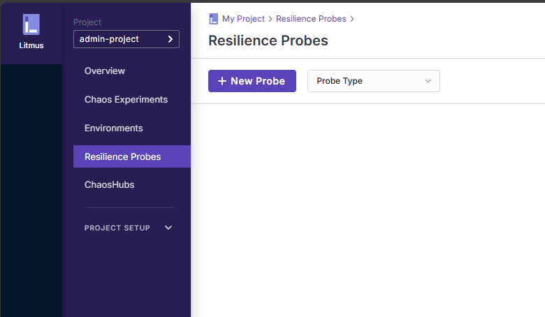Click the Resilience Probes breadcrumb link
The image size is (545, 317).
click(311, 19)
